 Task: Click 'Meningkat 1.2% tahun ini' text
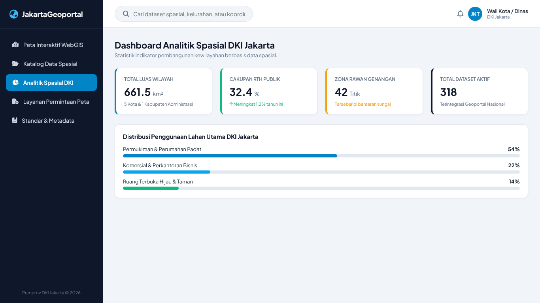[258, 104]
